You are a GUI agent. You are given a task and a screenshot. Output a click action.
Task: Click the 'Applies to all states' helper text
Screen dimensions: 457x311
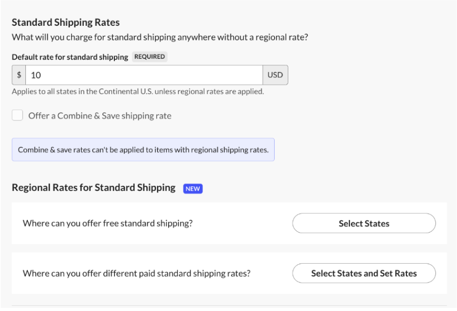point(138,92)
